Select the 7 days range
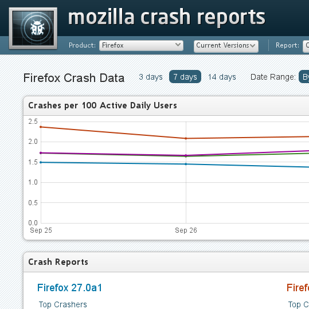Screen dimensions: 309x309 [x=185, y=77]
